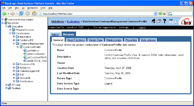This screenshot has width=194, height=106.
Task: Click the getAllCustomers function icon
Action: click(25, 54)
